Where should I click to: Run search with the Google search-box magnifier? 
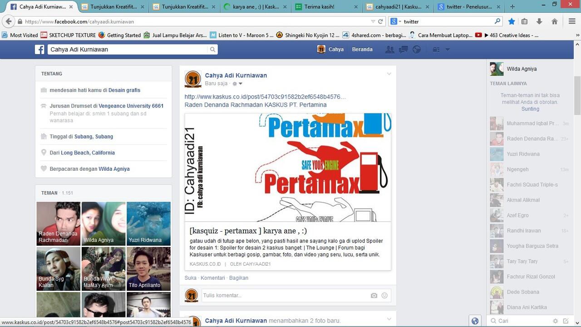(x=497, y=21)
